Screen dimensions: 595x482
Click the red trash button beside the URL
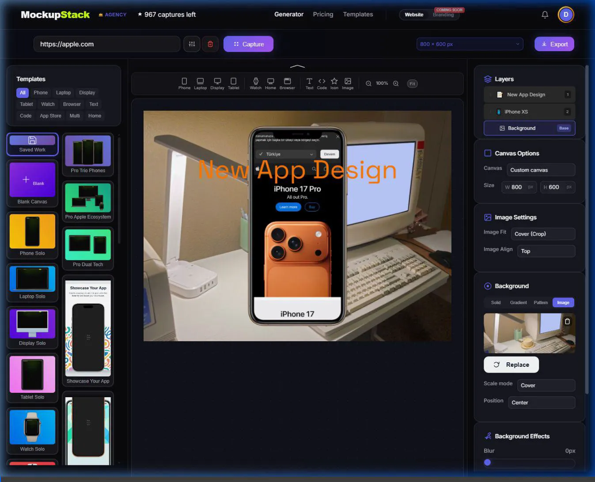[210, 44]
